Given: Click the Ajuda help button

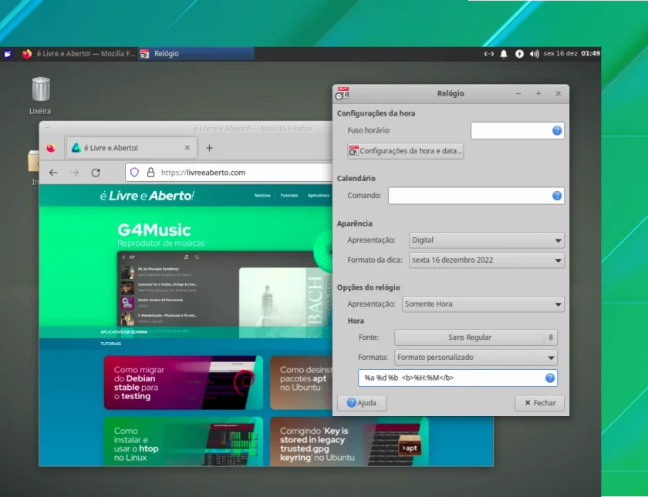Looking at the screenshot, I should [362, 403].
